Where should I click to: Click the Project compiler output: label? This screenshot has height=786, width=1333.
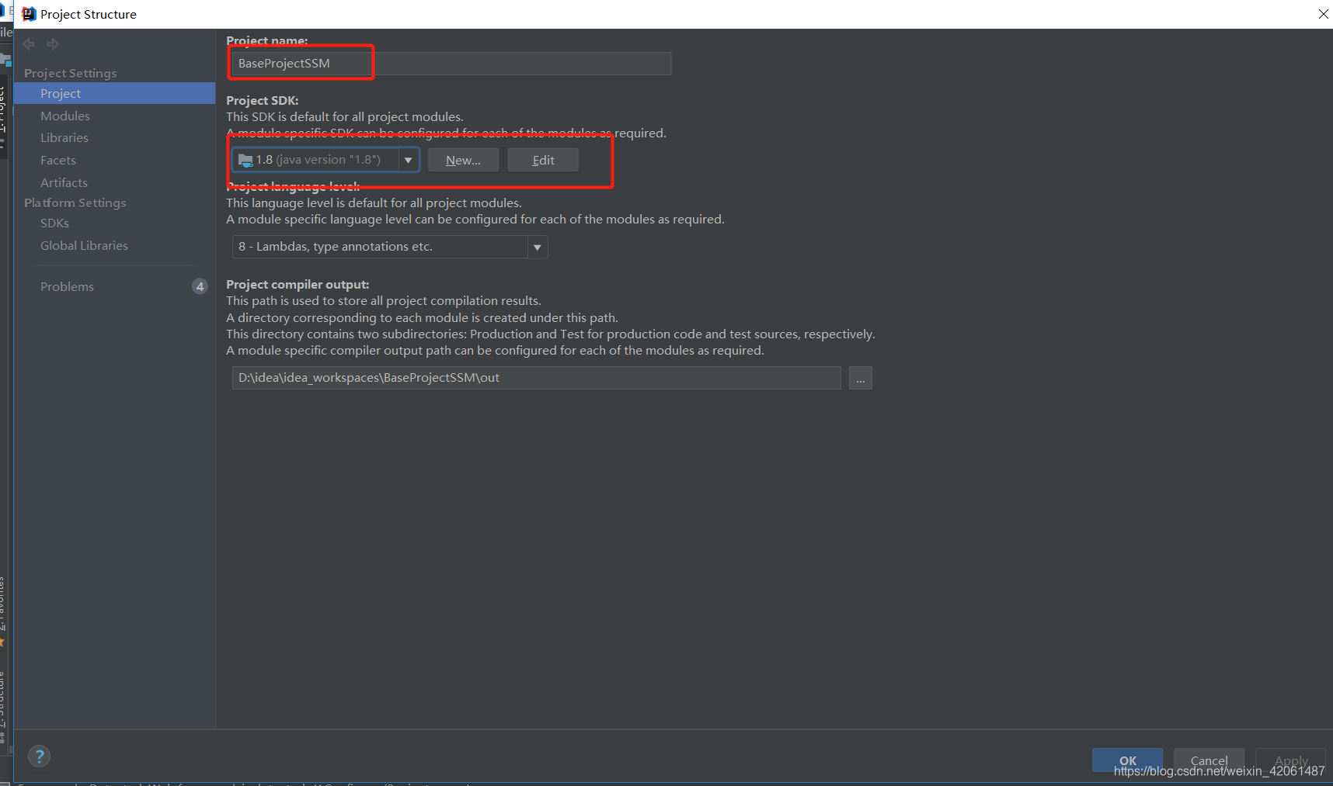click(x=298, y=284)
